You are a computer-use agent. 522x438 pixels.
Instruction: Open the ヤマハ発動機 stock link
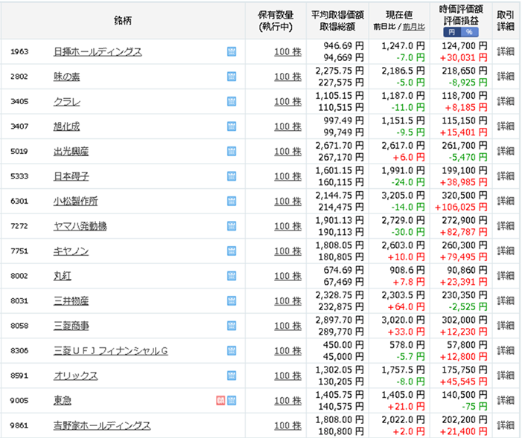tap(80, 227)
